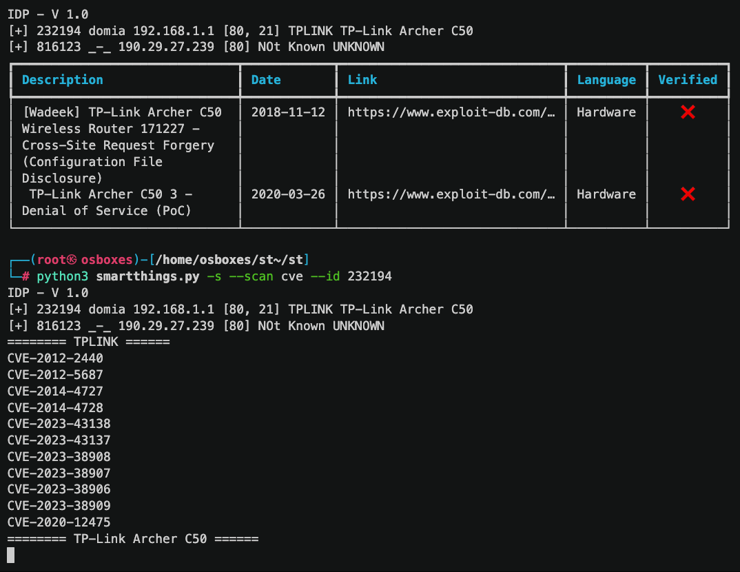This screenshot has height=572, width=740.
Task: Click the red X in the 2018-11-12 row
Action: [x=688, y=112]
